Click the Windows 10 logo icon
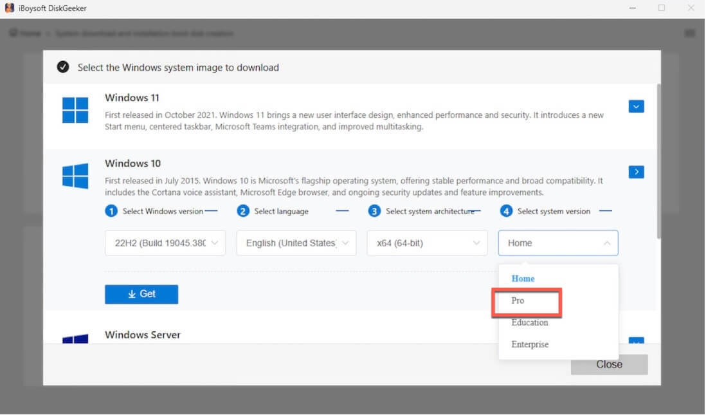Screen dimensions: 706x415 coord(75,176)
